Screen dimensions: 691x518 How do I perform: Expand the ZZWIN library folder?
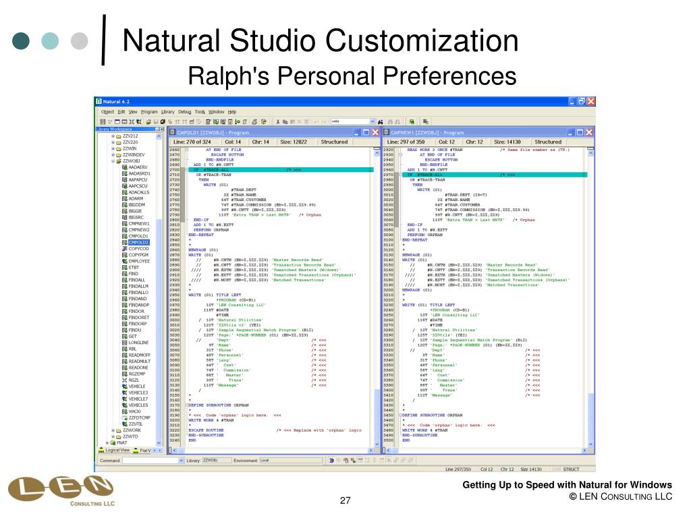pos(113,148)
